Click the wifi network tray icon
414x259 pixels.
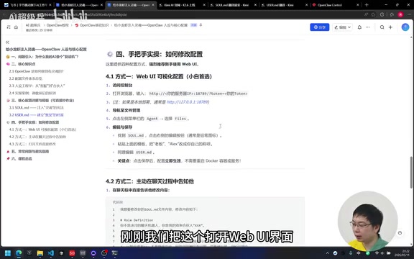pyautogui.click(x=377, y=253)
